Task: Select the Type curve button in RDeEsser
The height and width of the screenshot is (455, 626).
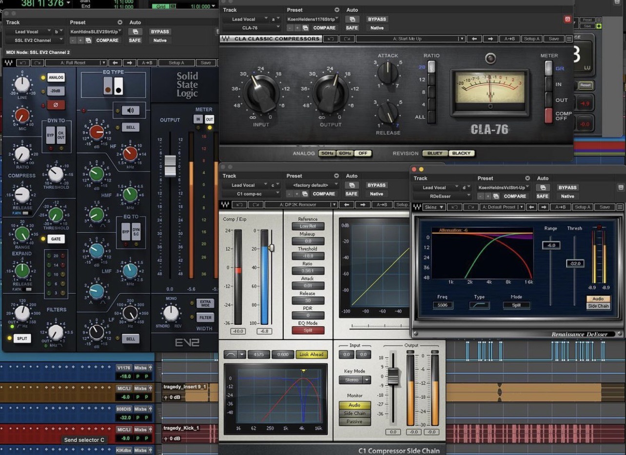Action: [479, 305]
